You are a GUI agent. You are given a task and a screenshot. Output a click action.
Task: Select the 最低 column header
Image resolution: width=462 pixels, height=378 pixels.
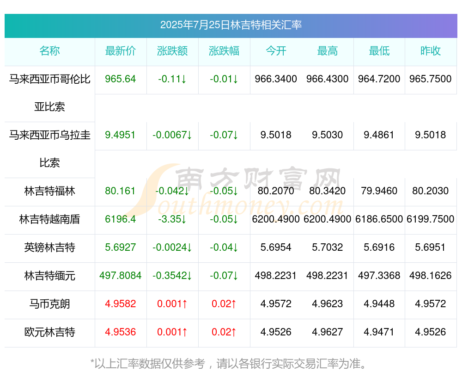click(x=379, y=51)
